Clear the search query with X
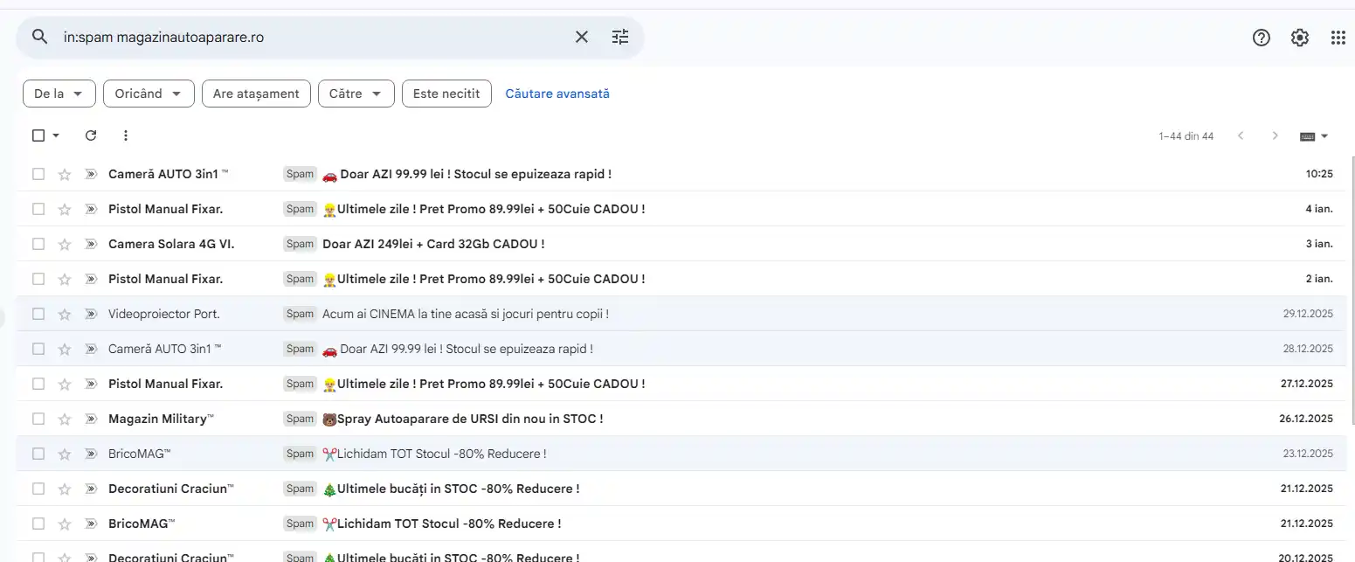 tap(581, 37)
